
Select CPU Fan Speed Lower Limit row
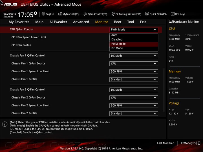(x=29, y=37)
